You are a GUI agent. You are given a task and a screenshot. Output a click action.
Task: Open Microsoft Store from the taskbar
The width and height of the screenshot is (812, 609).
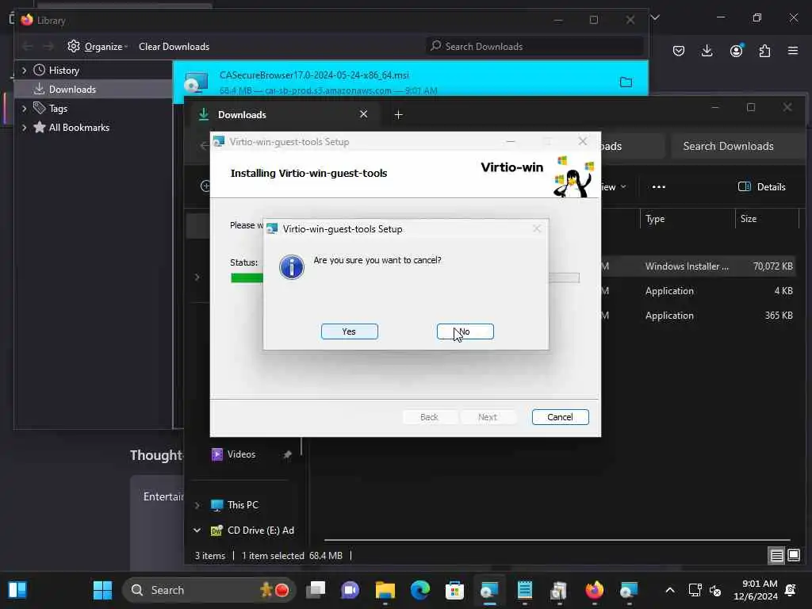click(454, 590)
